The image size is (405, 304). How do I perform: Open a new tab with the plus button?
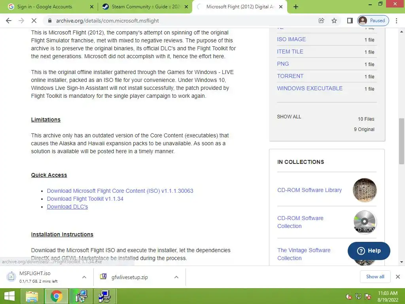pyautogui.click(x=296, y=7)
